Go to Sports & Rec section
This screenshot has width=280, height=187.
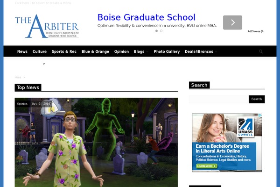(x=64, y=51)
